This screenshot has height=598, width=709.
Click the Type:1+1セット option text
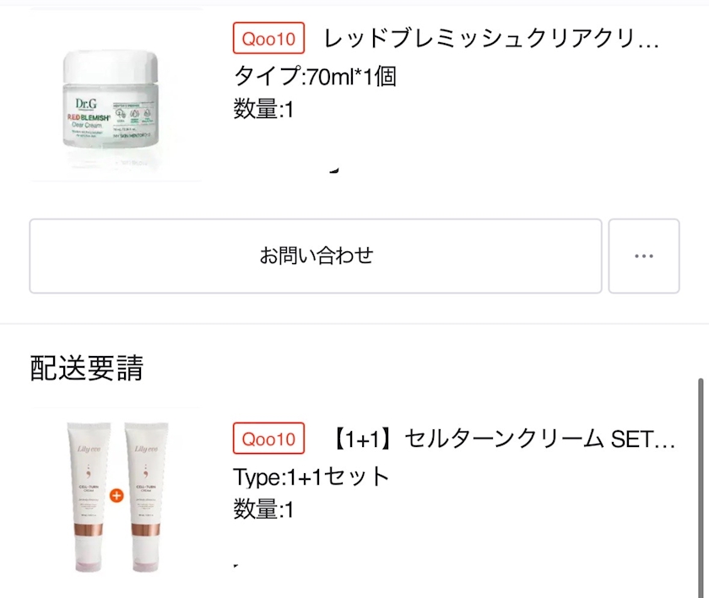(x=311, y=477)
